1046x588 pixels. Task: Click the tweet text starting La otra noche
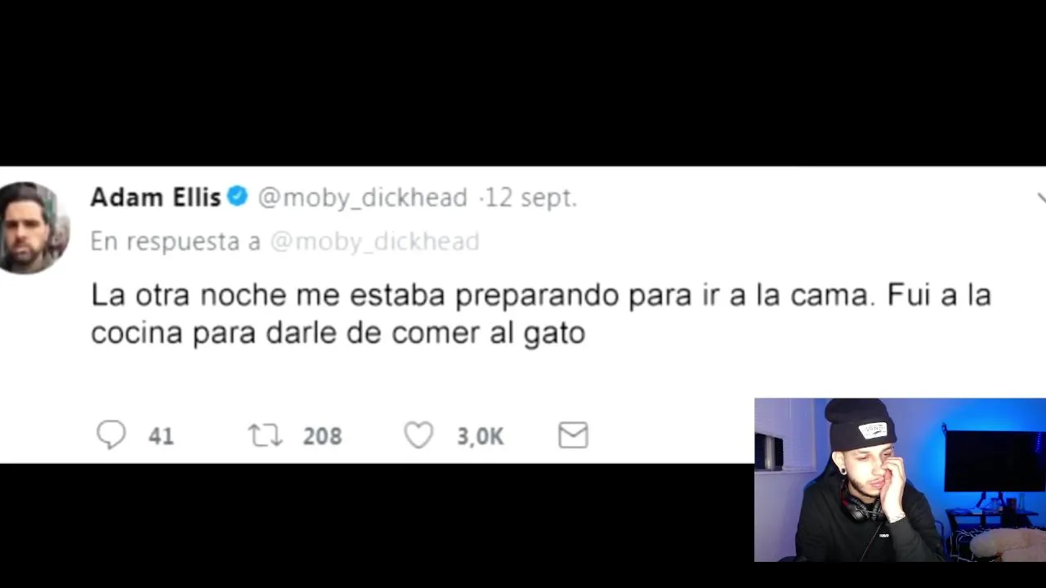click(x=540, y=314)
